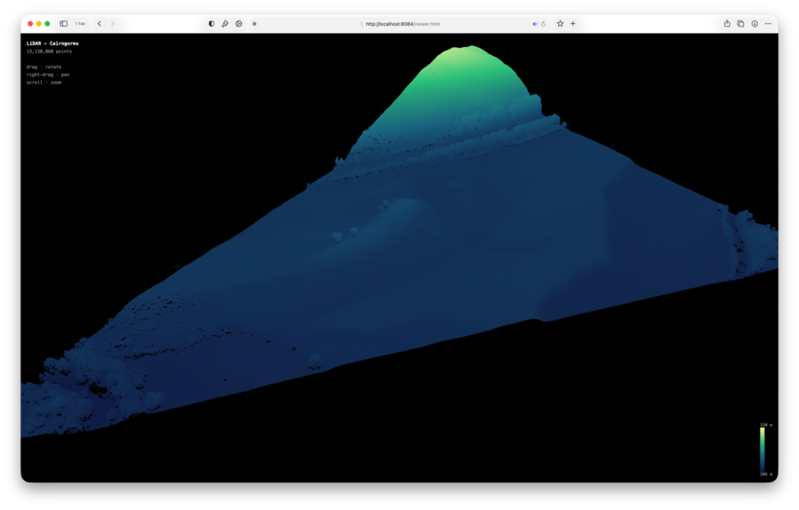This screenshot has width=799, height=510.
Task: Minimize window with the yellow button
Action: [39, 23]
